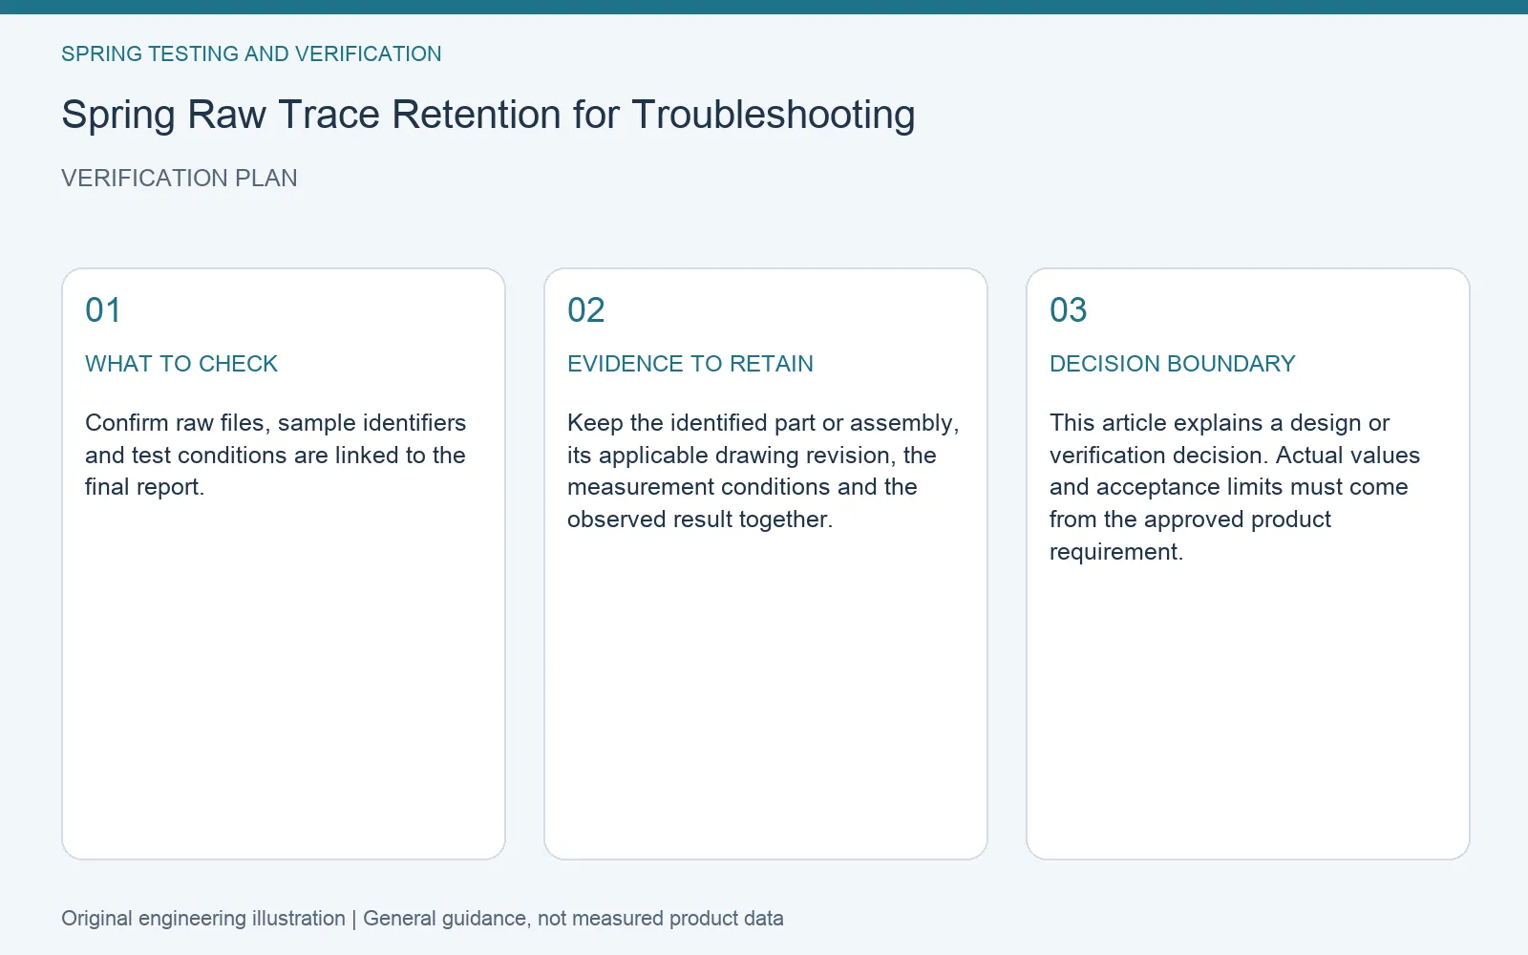Click the number '01' on the first card
The height and width of the screenshot is (955, 1528).
tap(103, 310)
